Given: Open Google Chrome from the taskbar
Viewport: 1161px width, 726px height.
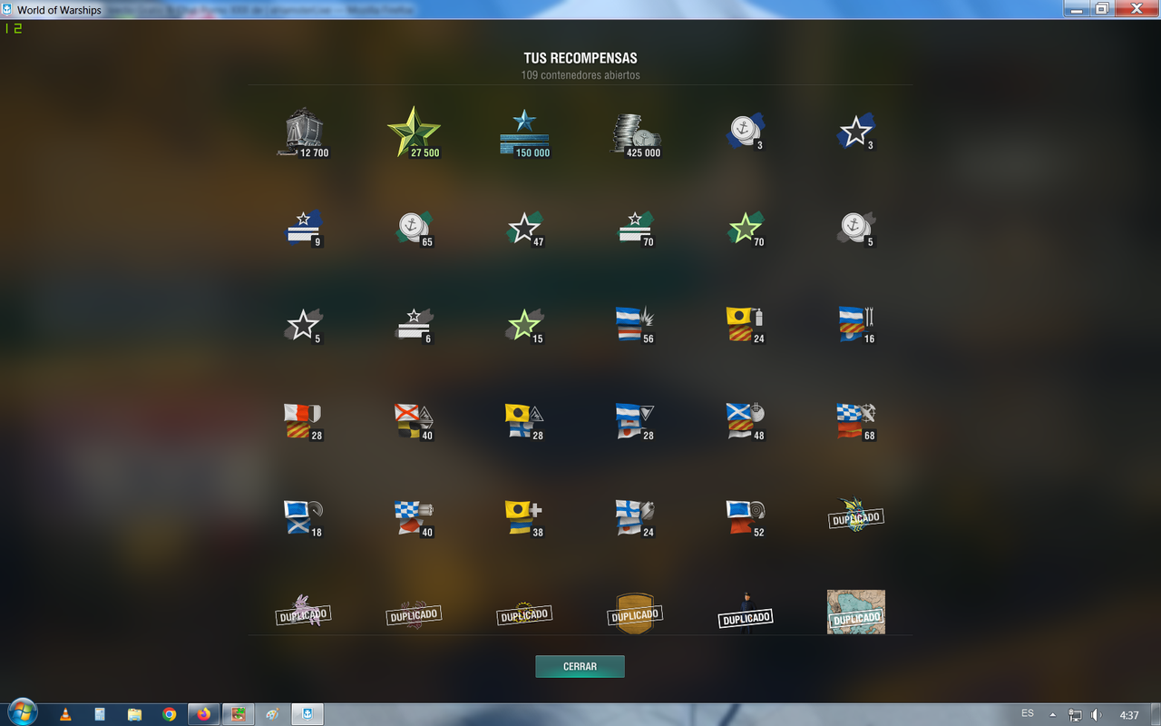Looking at the screenshot, I should click(x=169, y=714).
